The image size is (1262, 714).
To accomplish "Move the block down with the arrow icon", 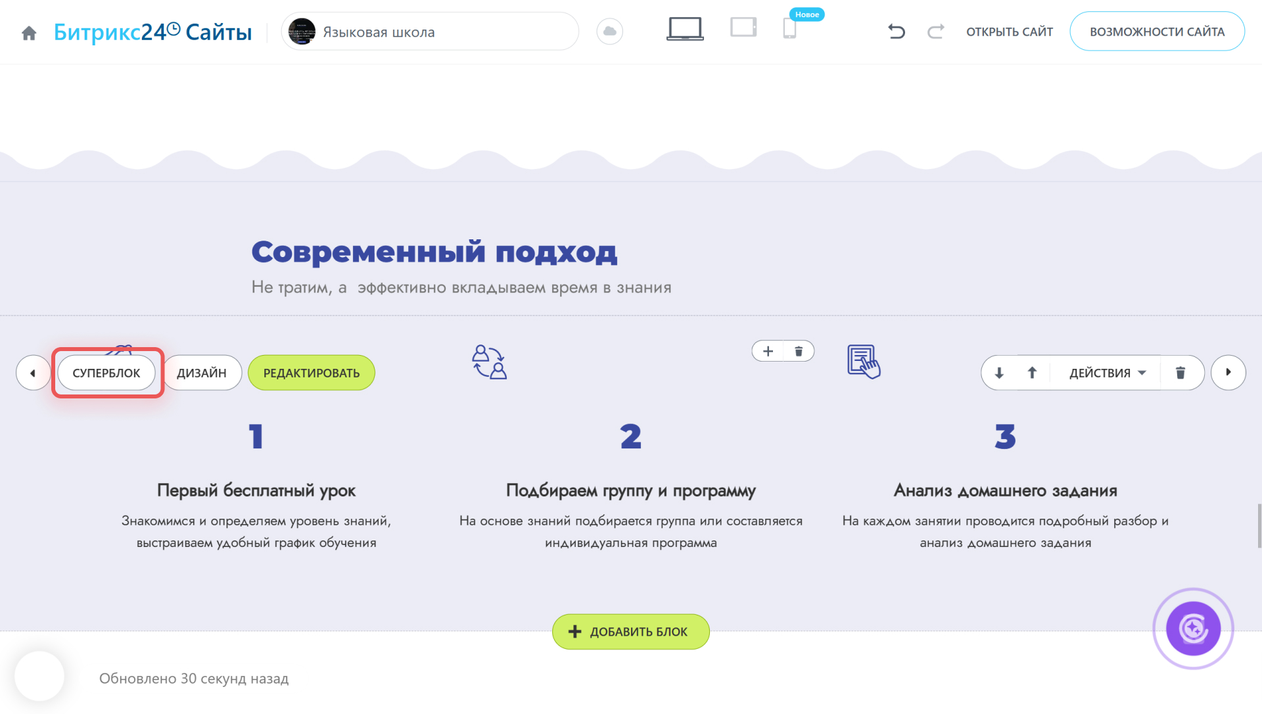I will tap(998, 372).
